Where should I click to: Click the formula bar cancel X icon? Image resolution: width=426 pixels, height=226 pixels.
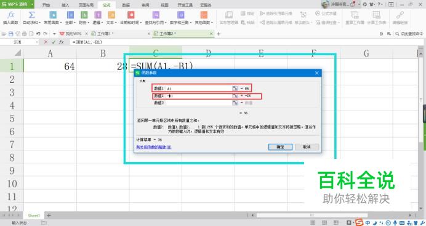tap(46, 42)
